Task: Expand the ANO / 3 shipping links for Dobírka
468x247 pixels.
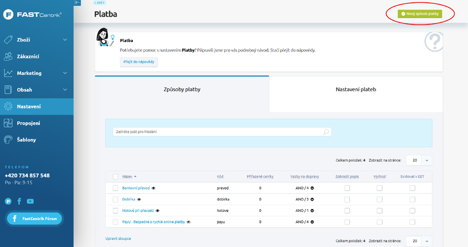Action: [x=313, y=199]
